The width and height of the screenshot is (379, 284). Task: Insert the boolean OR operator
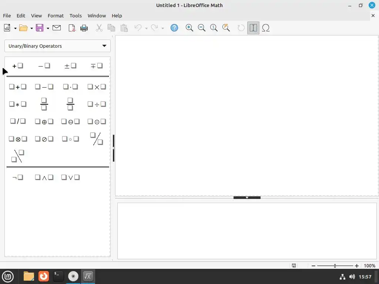70,177
